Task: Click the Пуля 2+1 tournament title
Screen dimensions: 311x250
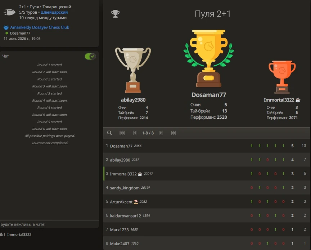Action: pyautogui.click(x=212, y=14)
